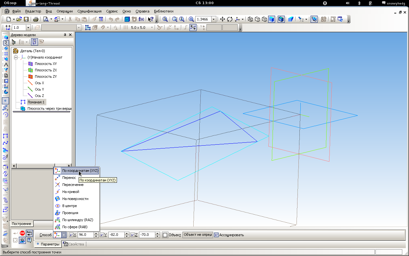
Task: Click the X coordinate input field
Action: pyautogui.click(x=86, y=235)
